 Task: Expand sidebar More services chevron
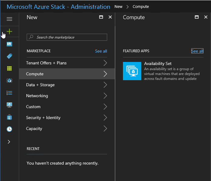click(x=9, y=142)
